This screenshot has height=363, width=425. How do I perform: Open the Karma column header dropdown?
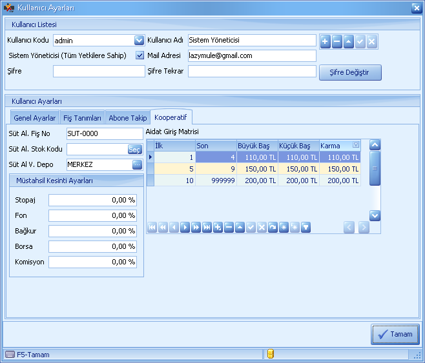[x=356, y=146]
